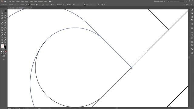194x109 pixels.
Task: Open the Align panel icon
Action: coord(192,45)
